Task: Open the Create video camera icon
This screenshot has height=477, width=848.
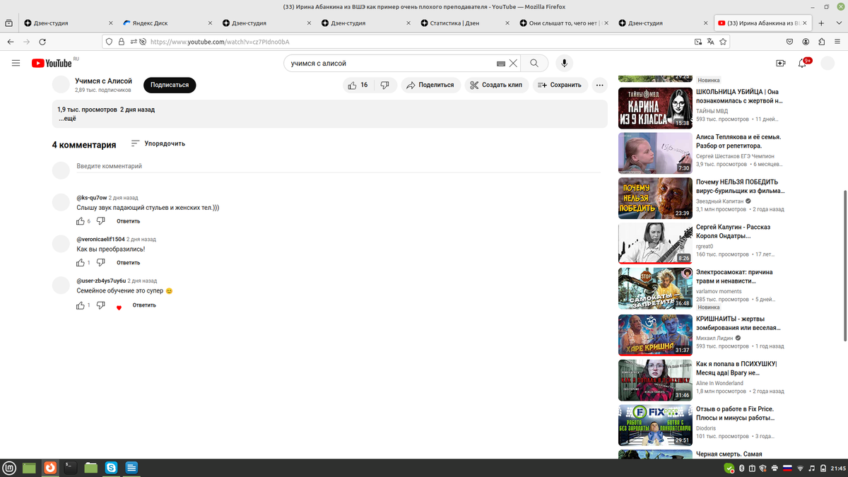Action: pyautogui.click(x=781, y=64)
